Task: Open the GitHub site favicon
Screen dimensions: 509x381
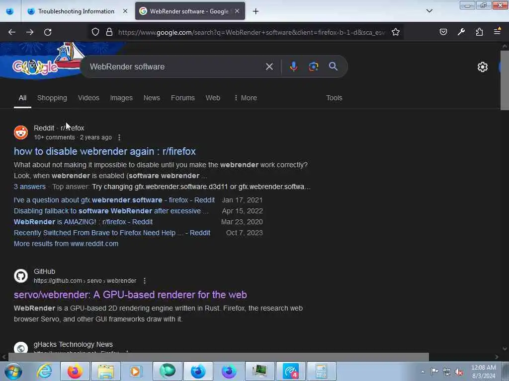Action: click(x=21, y=276)
